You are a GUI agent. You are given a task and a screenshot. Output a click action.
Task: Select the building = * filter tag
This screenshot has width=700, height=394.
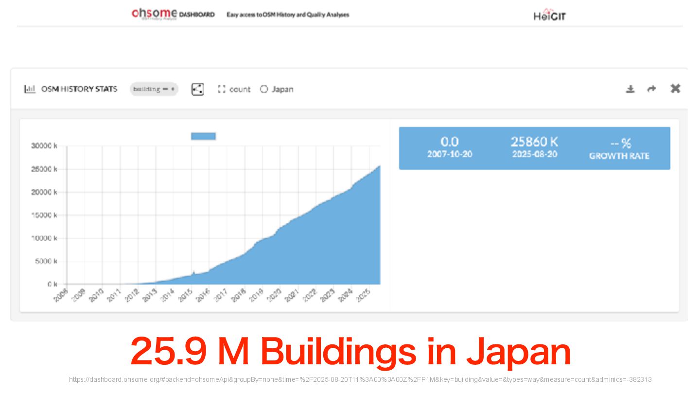pyautogui.click(x=154, y=89)
